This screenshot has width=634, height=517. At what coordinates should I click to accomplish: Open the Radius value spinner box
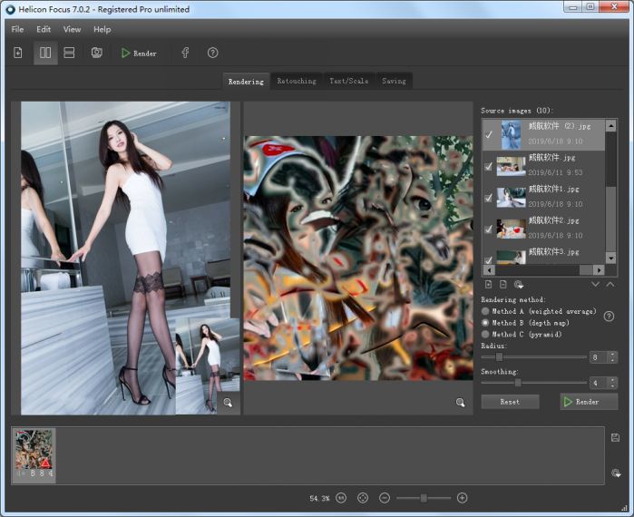pos(602,357)
